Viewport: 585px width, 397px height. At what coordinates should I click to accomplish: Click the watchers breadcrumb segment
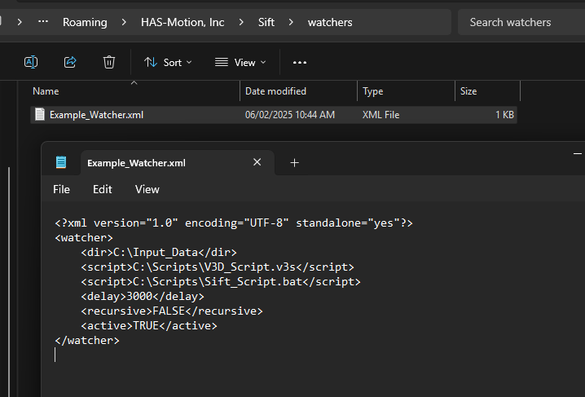click(x=330, y=22)
